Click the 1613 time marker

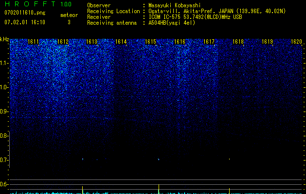pyautogui.click(x=92, y=42)
